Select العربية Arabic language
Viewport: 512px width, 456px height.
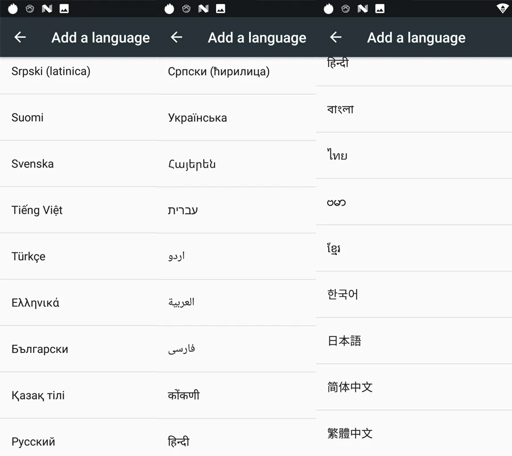[x=236, y=303]
